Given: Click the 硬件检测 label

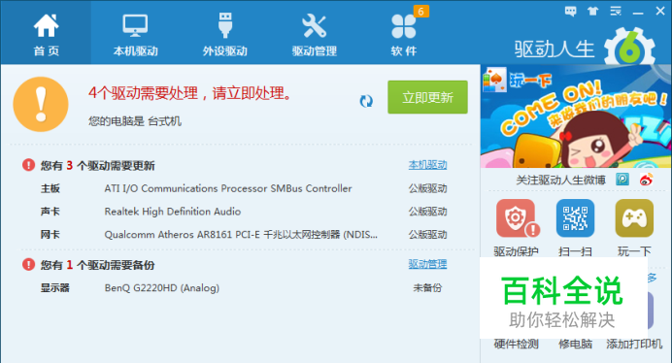Looking at the screenshot, I should pyautogui.click(x=516, y=344).
